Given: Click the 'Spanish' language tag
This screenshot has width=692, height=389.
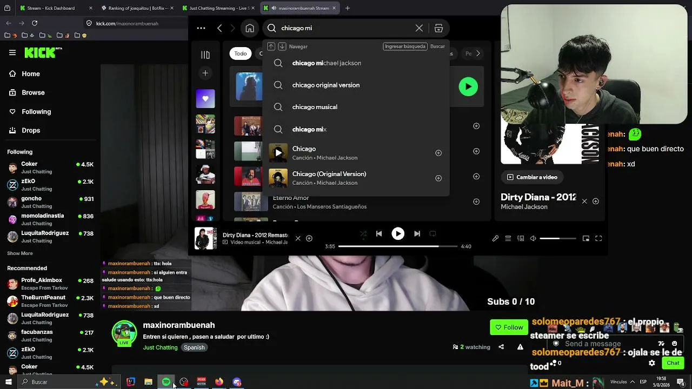Looking at the screenshot, I should (x=194, y=347).
